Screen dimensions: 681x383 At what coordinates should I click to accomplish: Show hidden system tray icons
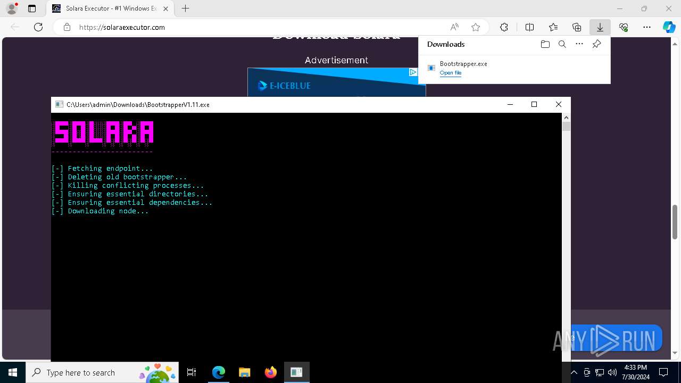click(574, 372)
